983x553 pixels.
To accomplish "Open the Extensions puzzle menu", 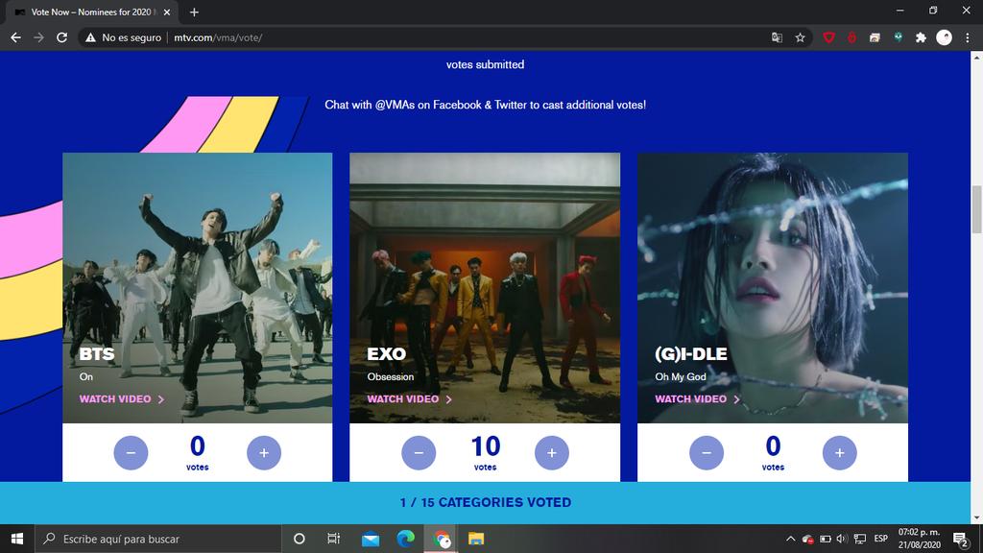I will (921, 37).
